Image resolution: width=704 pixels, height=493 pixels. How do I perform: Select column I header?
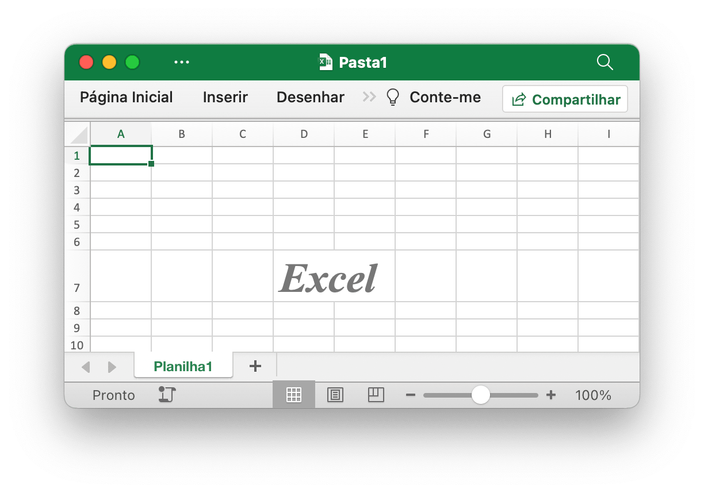tap(609, 134)
